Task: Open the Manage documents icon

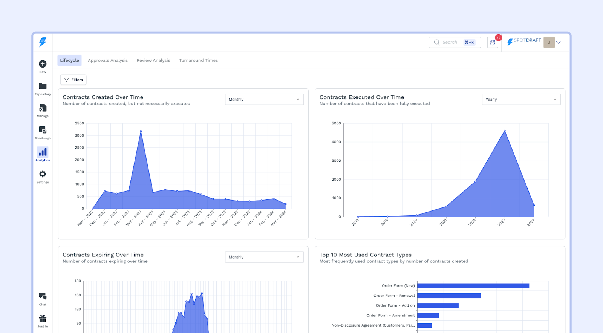Action: (x=43, y=108)
